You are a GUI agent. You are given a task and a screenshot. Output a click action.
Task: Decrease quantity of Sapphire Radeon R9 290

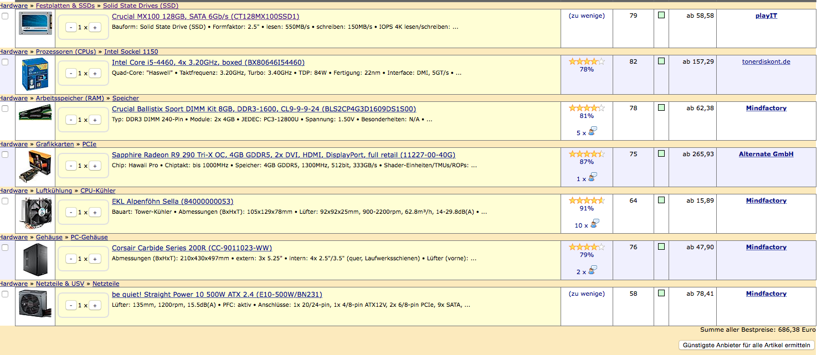coord(71,166)
